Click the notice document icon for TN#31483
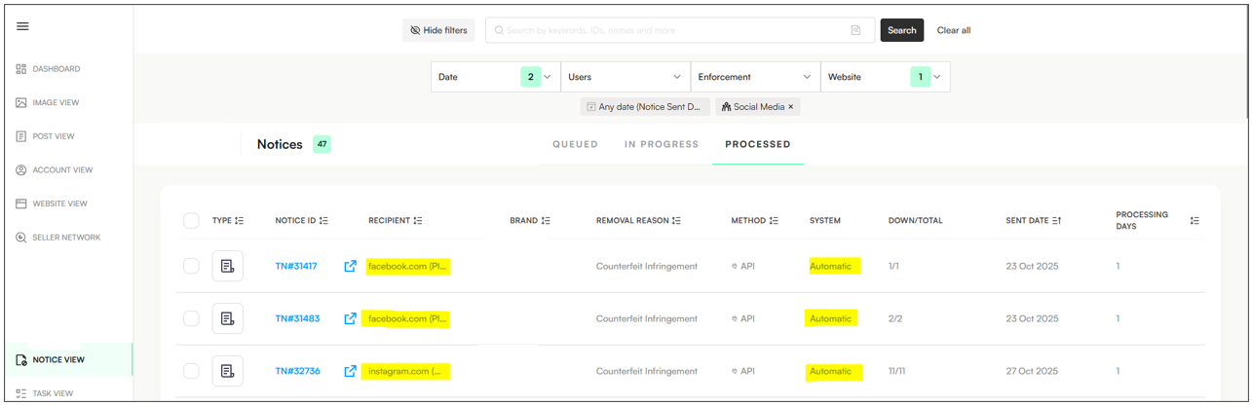The width and height of the screenshot is (1252, 405). pos(227,318)
